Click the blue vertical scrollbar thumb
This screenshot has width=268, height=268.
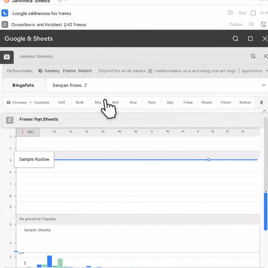[x=266, y=211]
